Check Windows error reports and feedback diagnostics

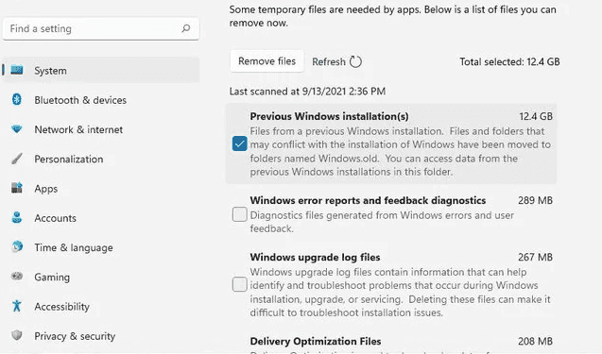[240, 214]
